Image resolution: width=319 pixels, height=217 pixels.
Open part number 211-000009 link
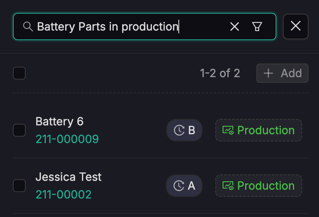click(x=67, y=139)
